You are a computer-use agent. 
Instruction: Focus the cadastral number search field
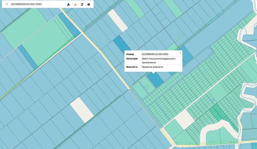pyautogui.click(x=37, y=4)
